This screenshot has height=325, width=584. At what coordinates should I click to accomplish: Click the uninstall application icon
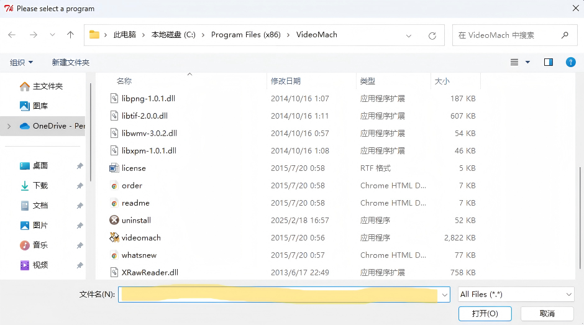pos(114,220)
